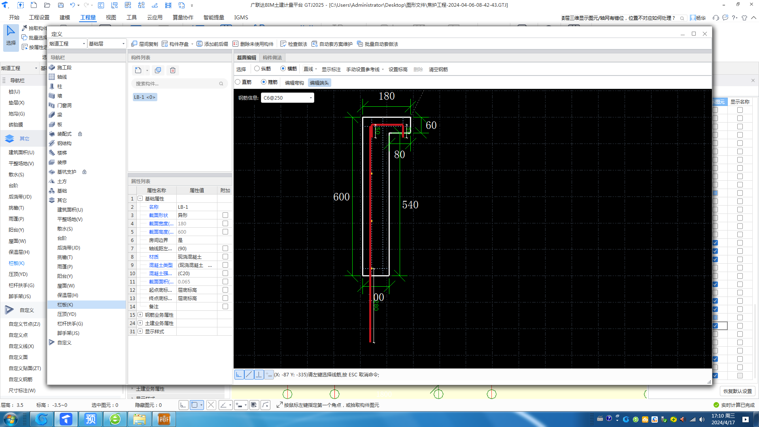Select the 箍筋 radio button
The width and height of the screenshot is (759, 427).
(x=264, y=82)
